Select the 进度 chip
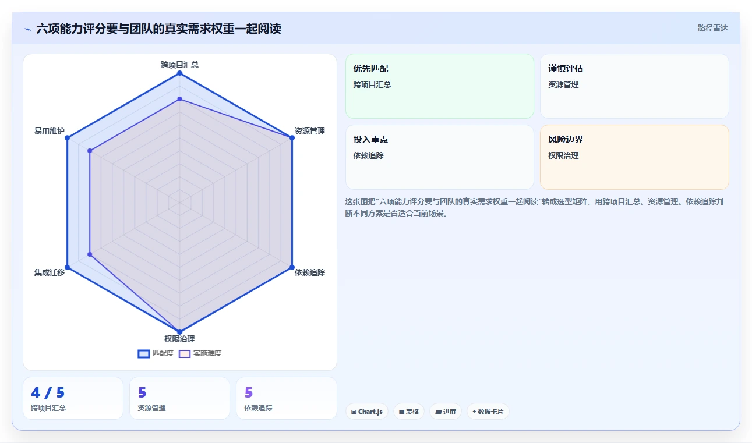 tap(446, 412)
